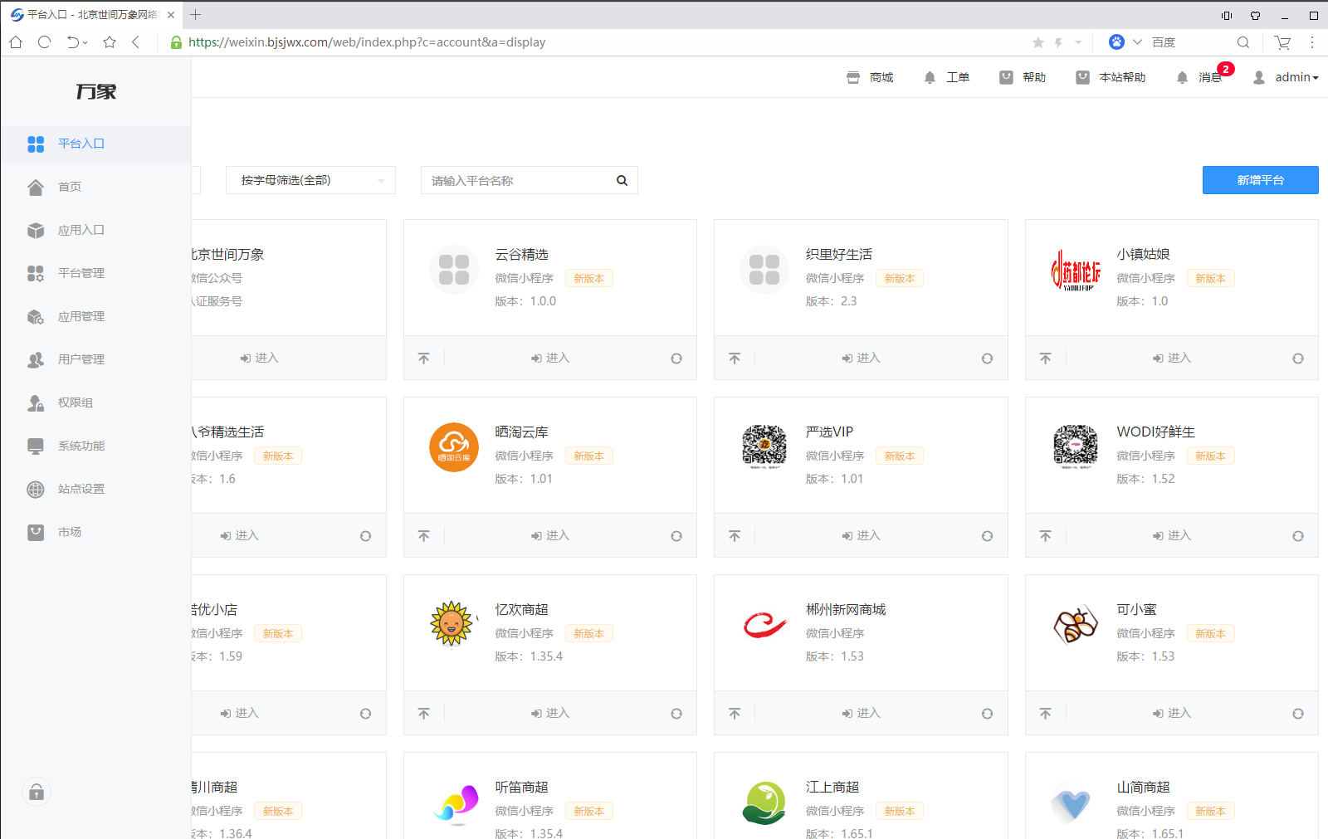Click the 新增平台 button
The height and width of the screenshot is (839, 1328).
1260,180
